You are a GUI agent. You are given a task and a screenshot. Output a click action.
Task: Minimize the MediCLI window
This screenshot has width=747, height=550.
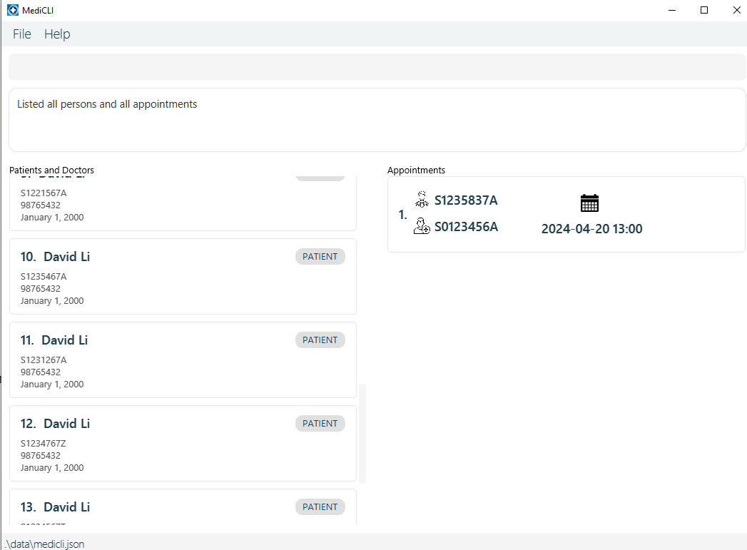point(671,10)
